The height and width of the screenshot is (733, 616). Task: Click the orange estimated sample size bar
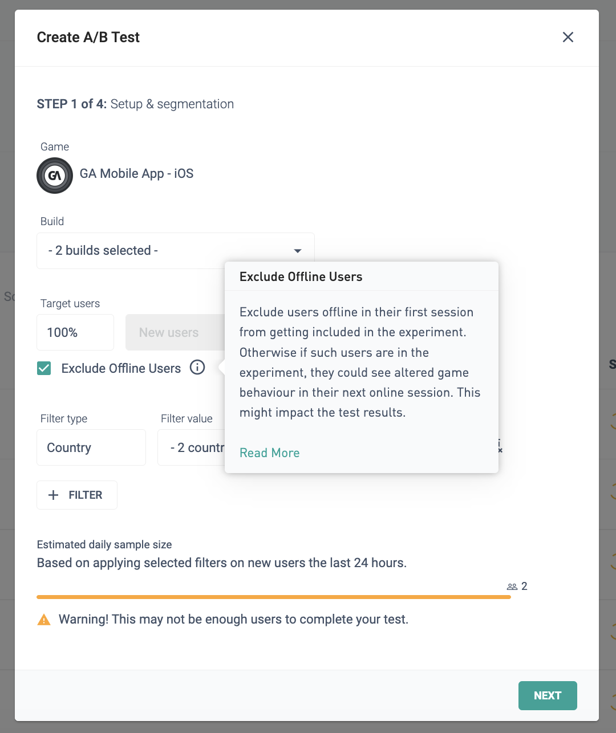point(274,597)
